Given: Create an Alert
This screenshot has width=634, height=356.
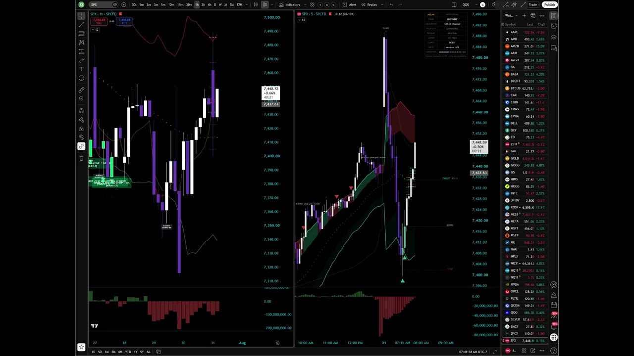Looking at the screenshot, I should pos(349,4).
